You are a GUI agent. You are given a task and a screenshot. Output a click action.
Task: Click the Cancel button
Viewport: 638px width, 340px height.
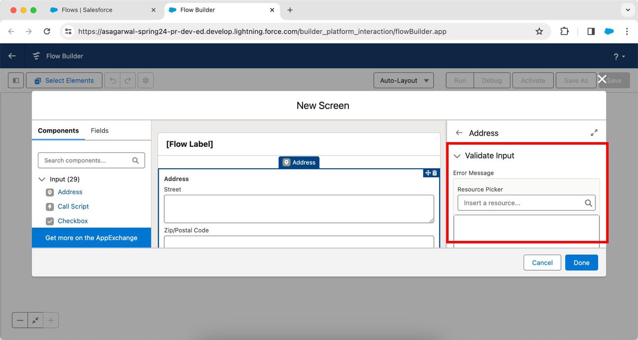pos(542,262)
